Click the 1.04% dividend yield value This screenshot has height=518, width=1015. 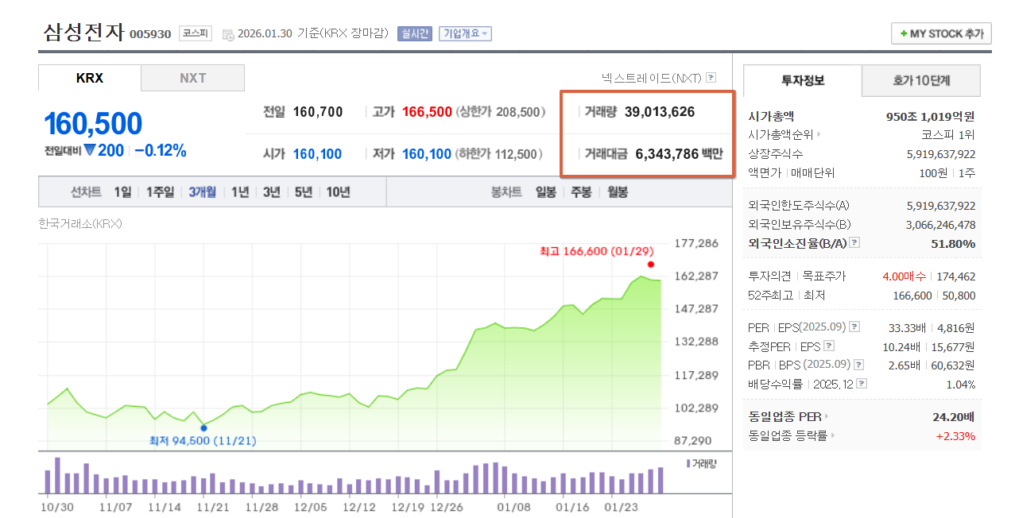pyautogui.click(x=961, y=384)
